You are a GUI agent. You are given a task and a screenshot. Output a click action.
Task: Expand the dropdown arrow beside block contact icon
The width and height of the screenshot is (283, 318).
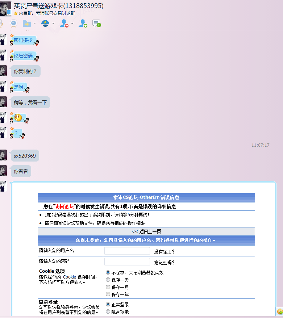click(72, 24)
